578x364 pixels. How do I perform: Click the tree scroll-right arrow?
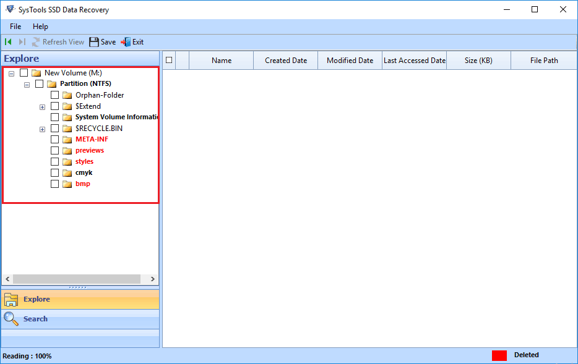[x=153, y=279]
